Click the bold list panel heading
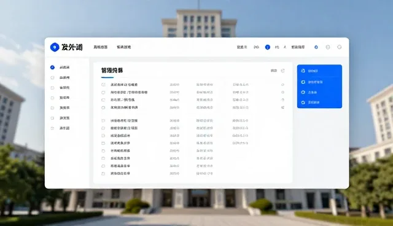This screenshot has height=226, width=393. click(x=112, y=71)
